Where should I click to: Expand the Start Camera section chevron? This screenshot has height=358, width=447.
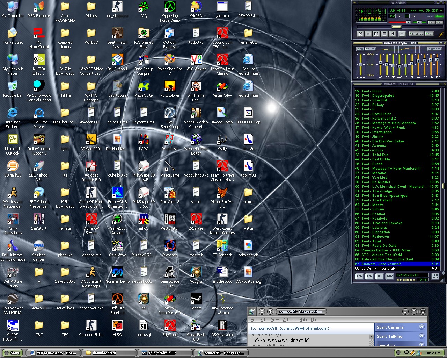422,327
